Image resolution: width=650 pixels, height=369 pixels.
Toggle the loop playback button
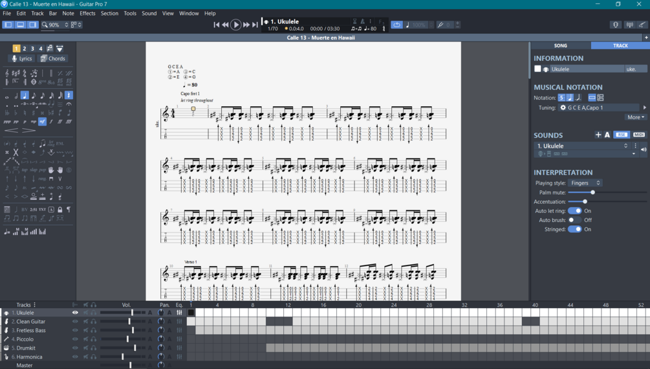396,25
